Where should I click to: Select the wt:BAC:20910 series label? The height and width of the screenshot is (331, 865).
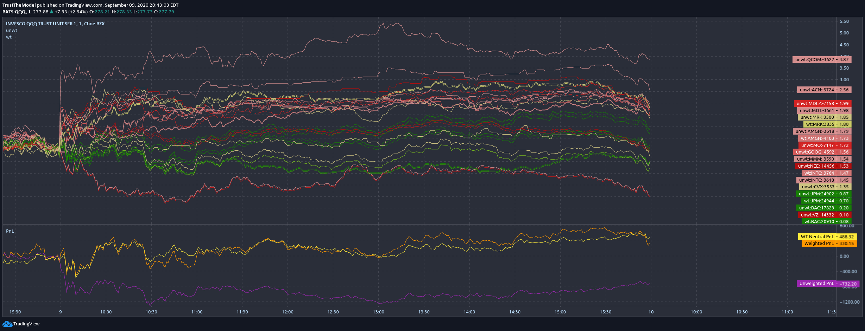[819, 222]
